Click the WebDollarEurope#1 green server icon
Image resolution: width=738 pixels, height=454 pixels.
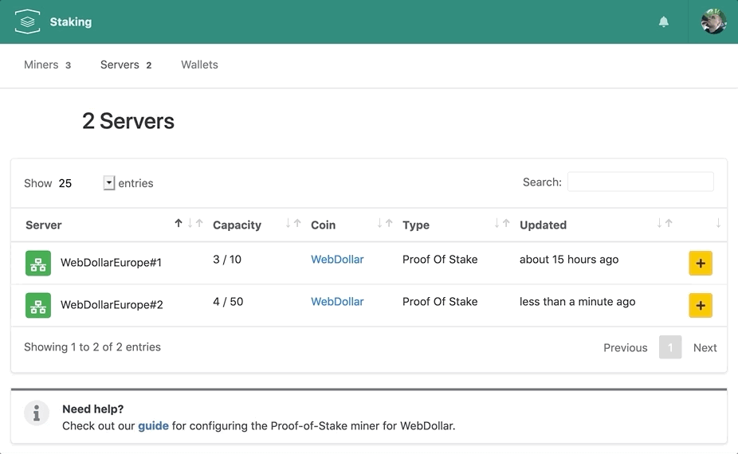tap(38, 263)
